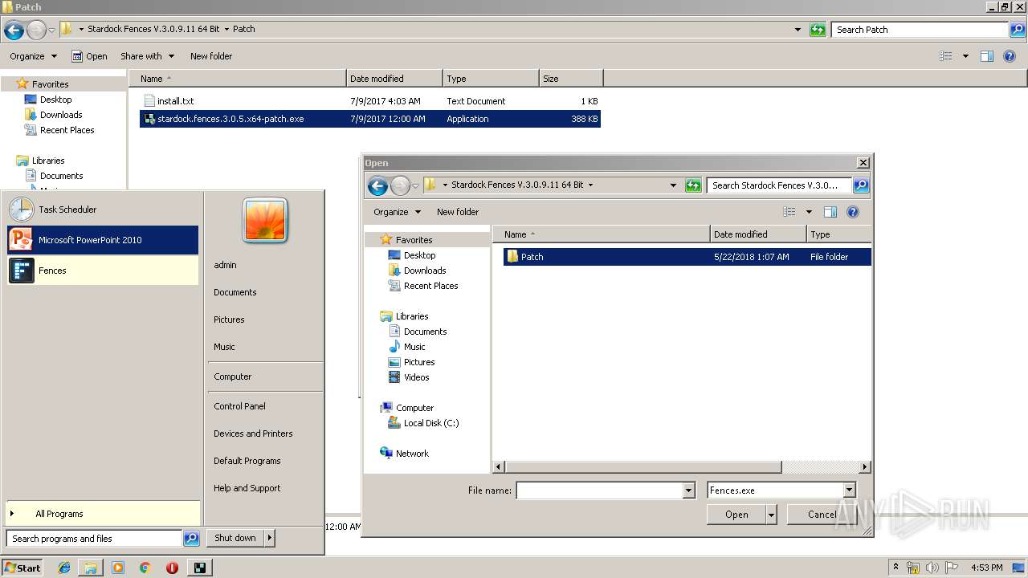1028x578 pixels.
Task: Click the Open button in dialog
Action: pos(736,515)
